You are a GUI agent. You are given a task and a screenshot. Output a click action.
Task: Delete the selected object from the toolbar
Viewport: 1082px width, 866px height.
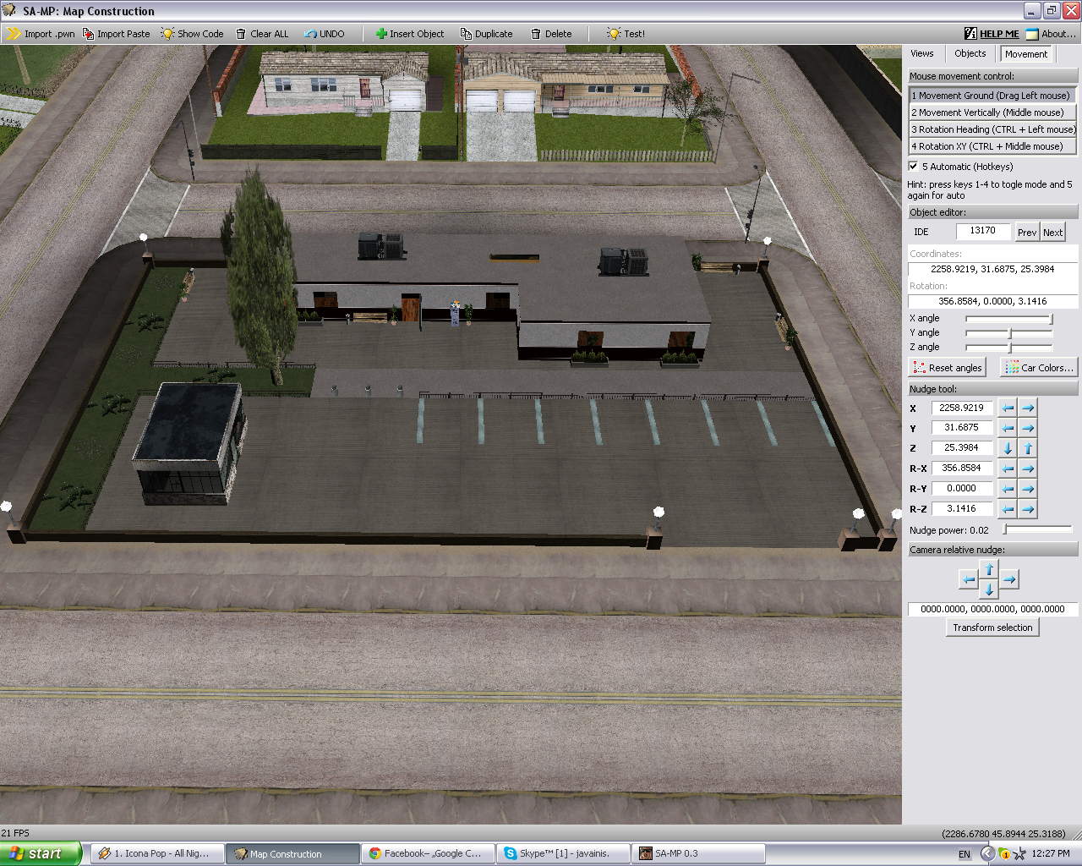coord(551,34)
